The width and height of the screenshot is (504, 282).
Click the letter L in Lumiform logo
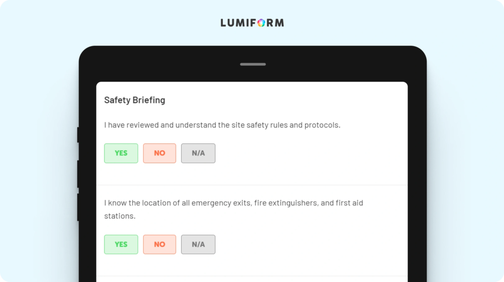223,23
